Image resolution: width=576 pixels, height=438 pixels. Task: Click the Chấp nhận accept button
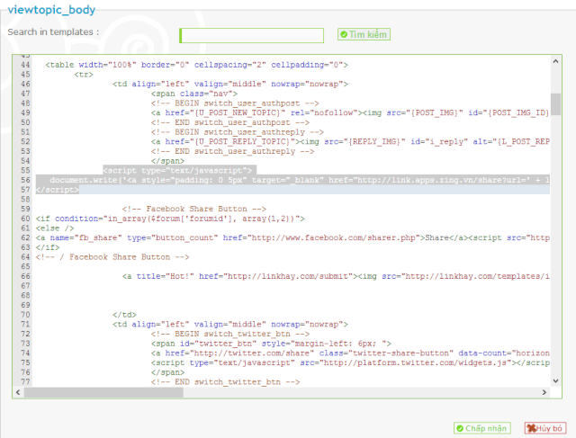click(482, 428)
